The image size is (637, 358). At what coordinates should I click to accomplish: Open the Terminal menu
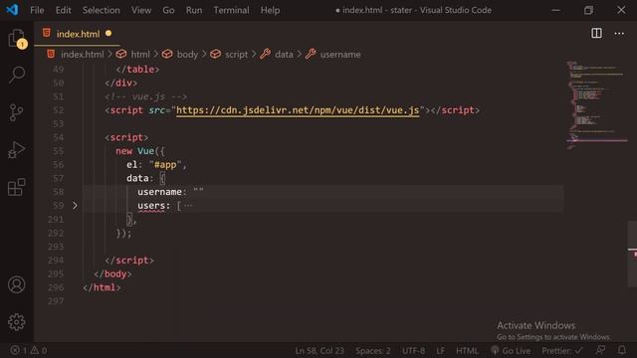pos(231,10)
